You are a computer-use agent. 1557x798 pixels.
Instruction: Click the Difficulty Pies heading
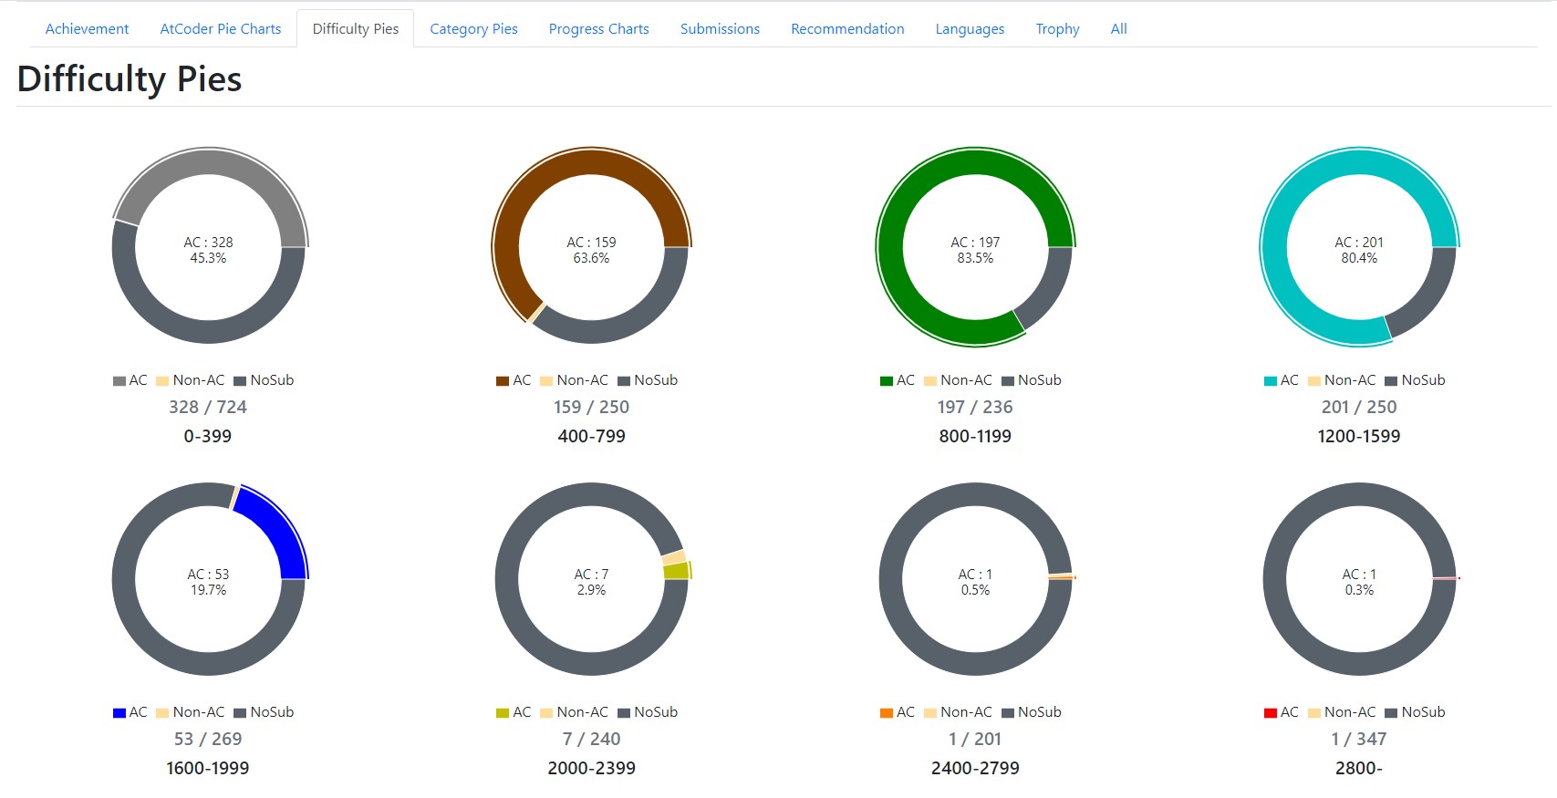[130, 79]
